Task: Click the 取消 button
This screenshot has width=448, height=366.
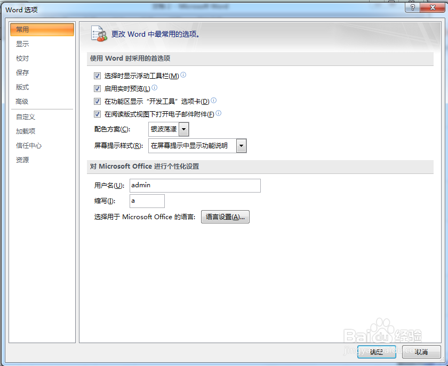Action: coord(421,352)
